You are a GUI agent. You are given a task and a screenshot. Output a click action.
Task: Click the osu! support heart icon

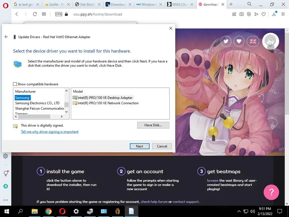pos(239,41)
